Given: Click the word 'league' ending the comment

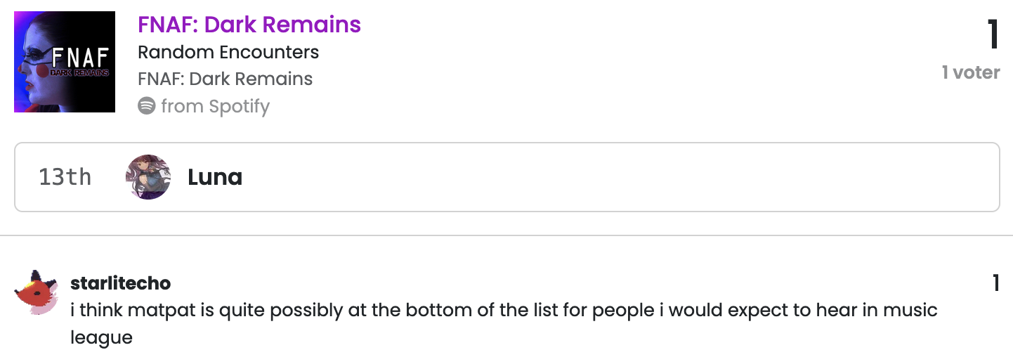Looking at the screenshot, I should (x=102, y=337).
